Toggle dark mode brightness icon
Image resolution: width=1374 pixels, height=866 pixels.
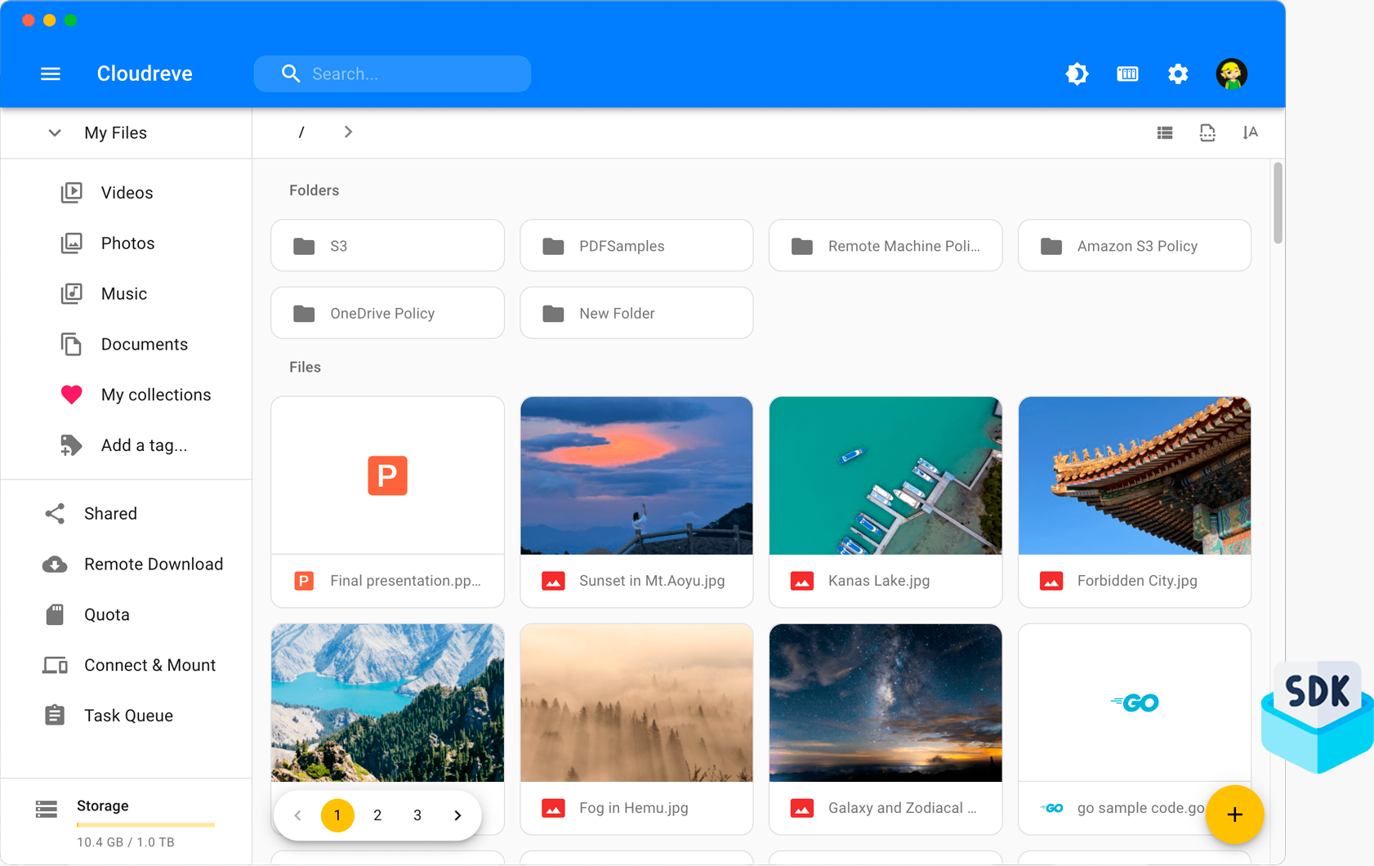click(x=1077, y=74)
